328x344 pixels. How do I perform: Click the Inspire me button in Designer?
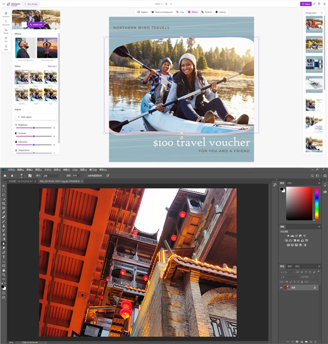[x=36, y=25]
